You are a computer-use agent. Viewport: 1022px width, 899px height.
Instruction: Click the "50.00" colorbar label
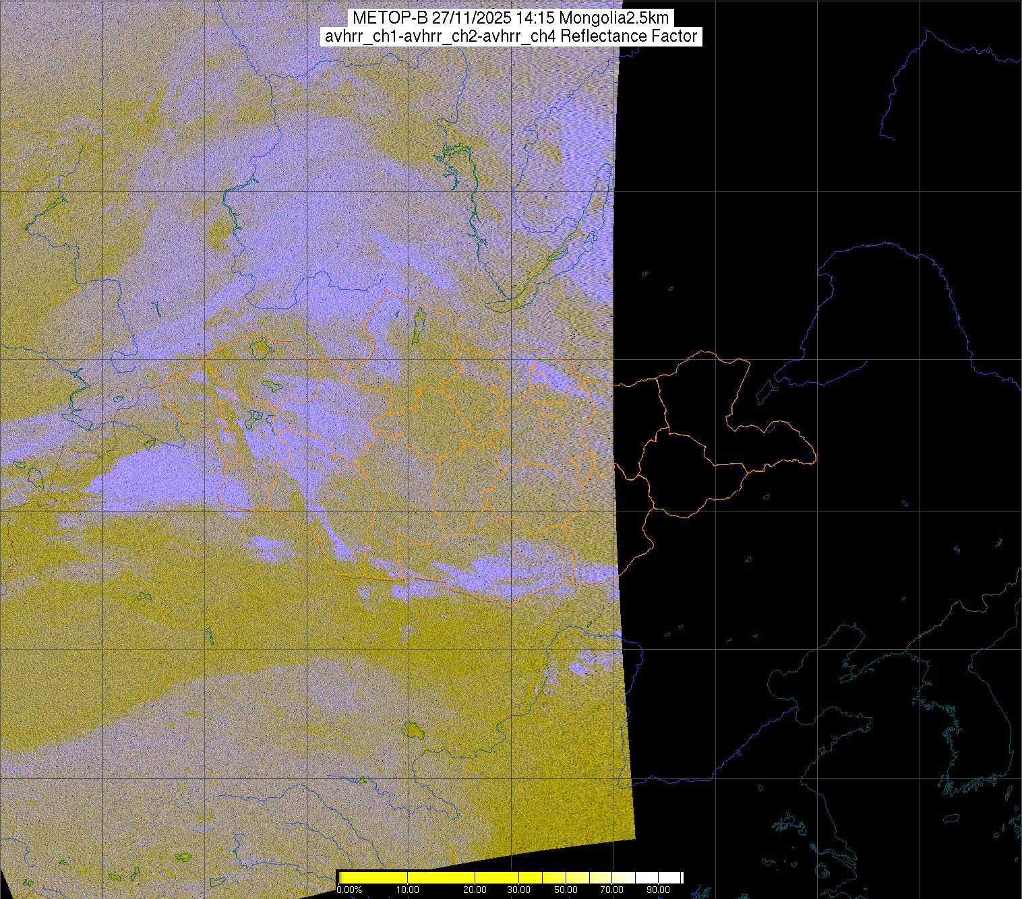(566, 890)
